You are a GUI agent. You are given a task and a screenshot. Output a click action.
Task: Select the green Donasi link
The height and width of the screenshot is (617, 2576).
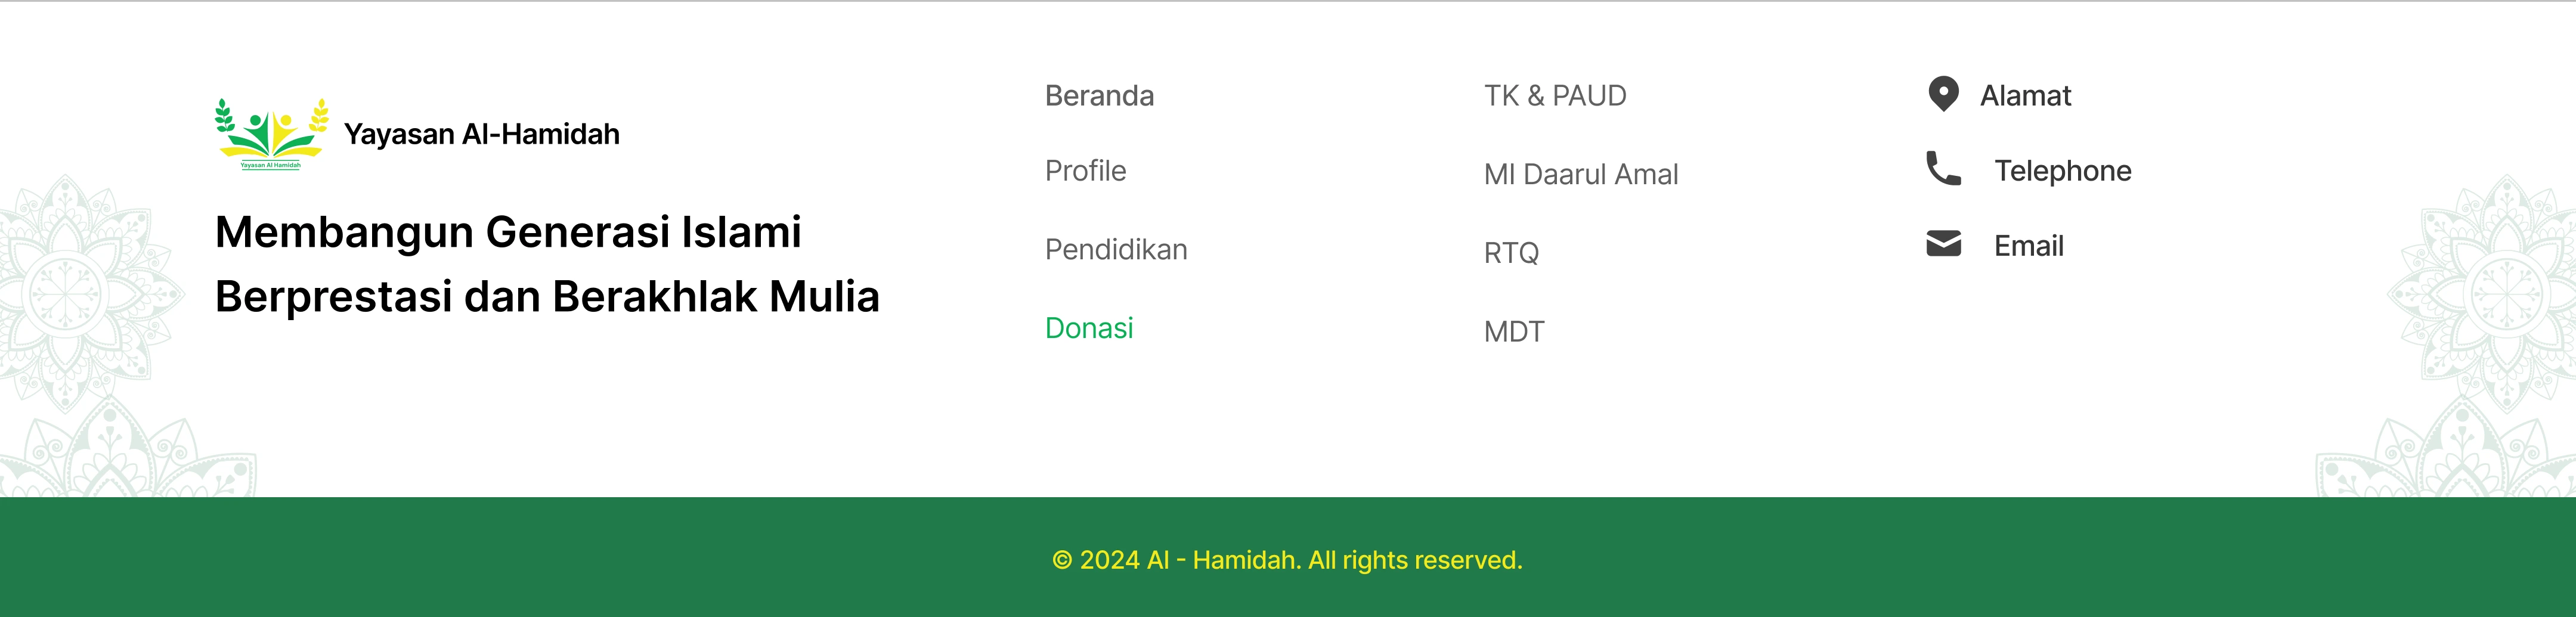point(1089,328)
